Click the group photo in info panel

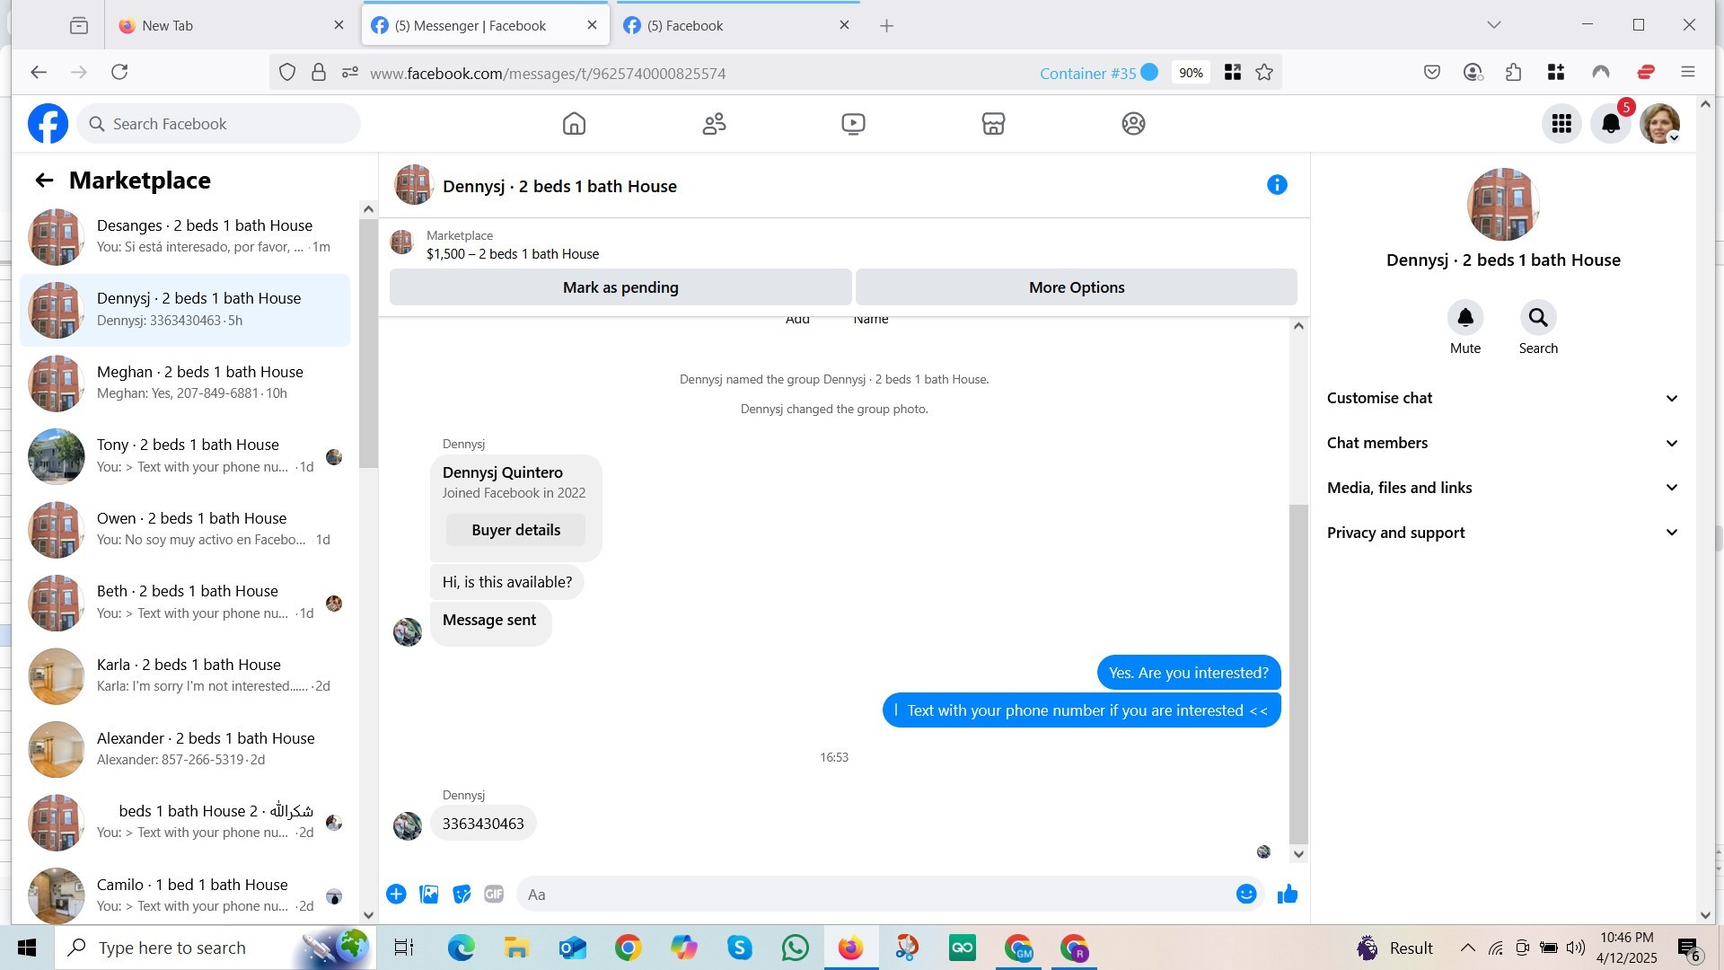coord(1502,205)
